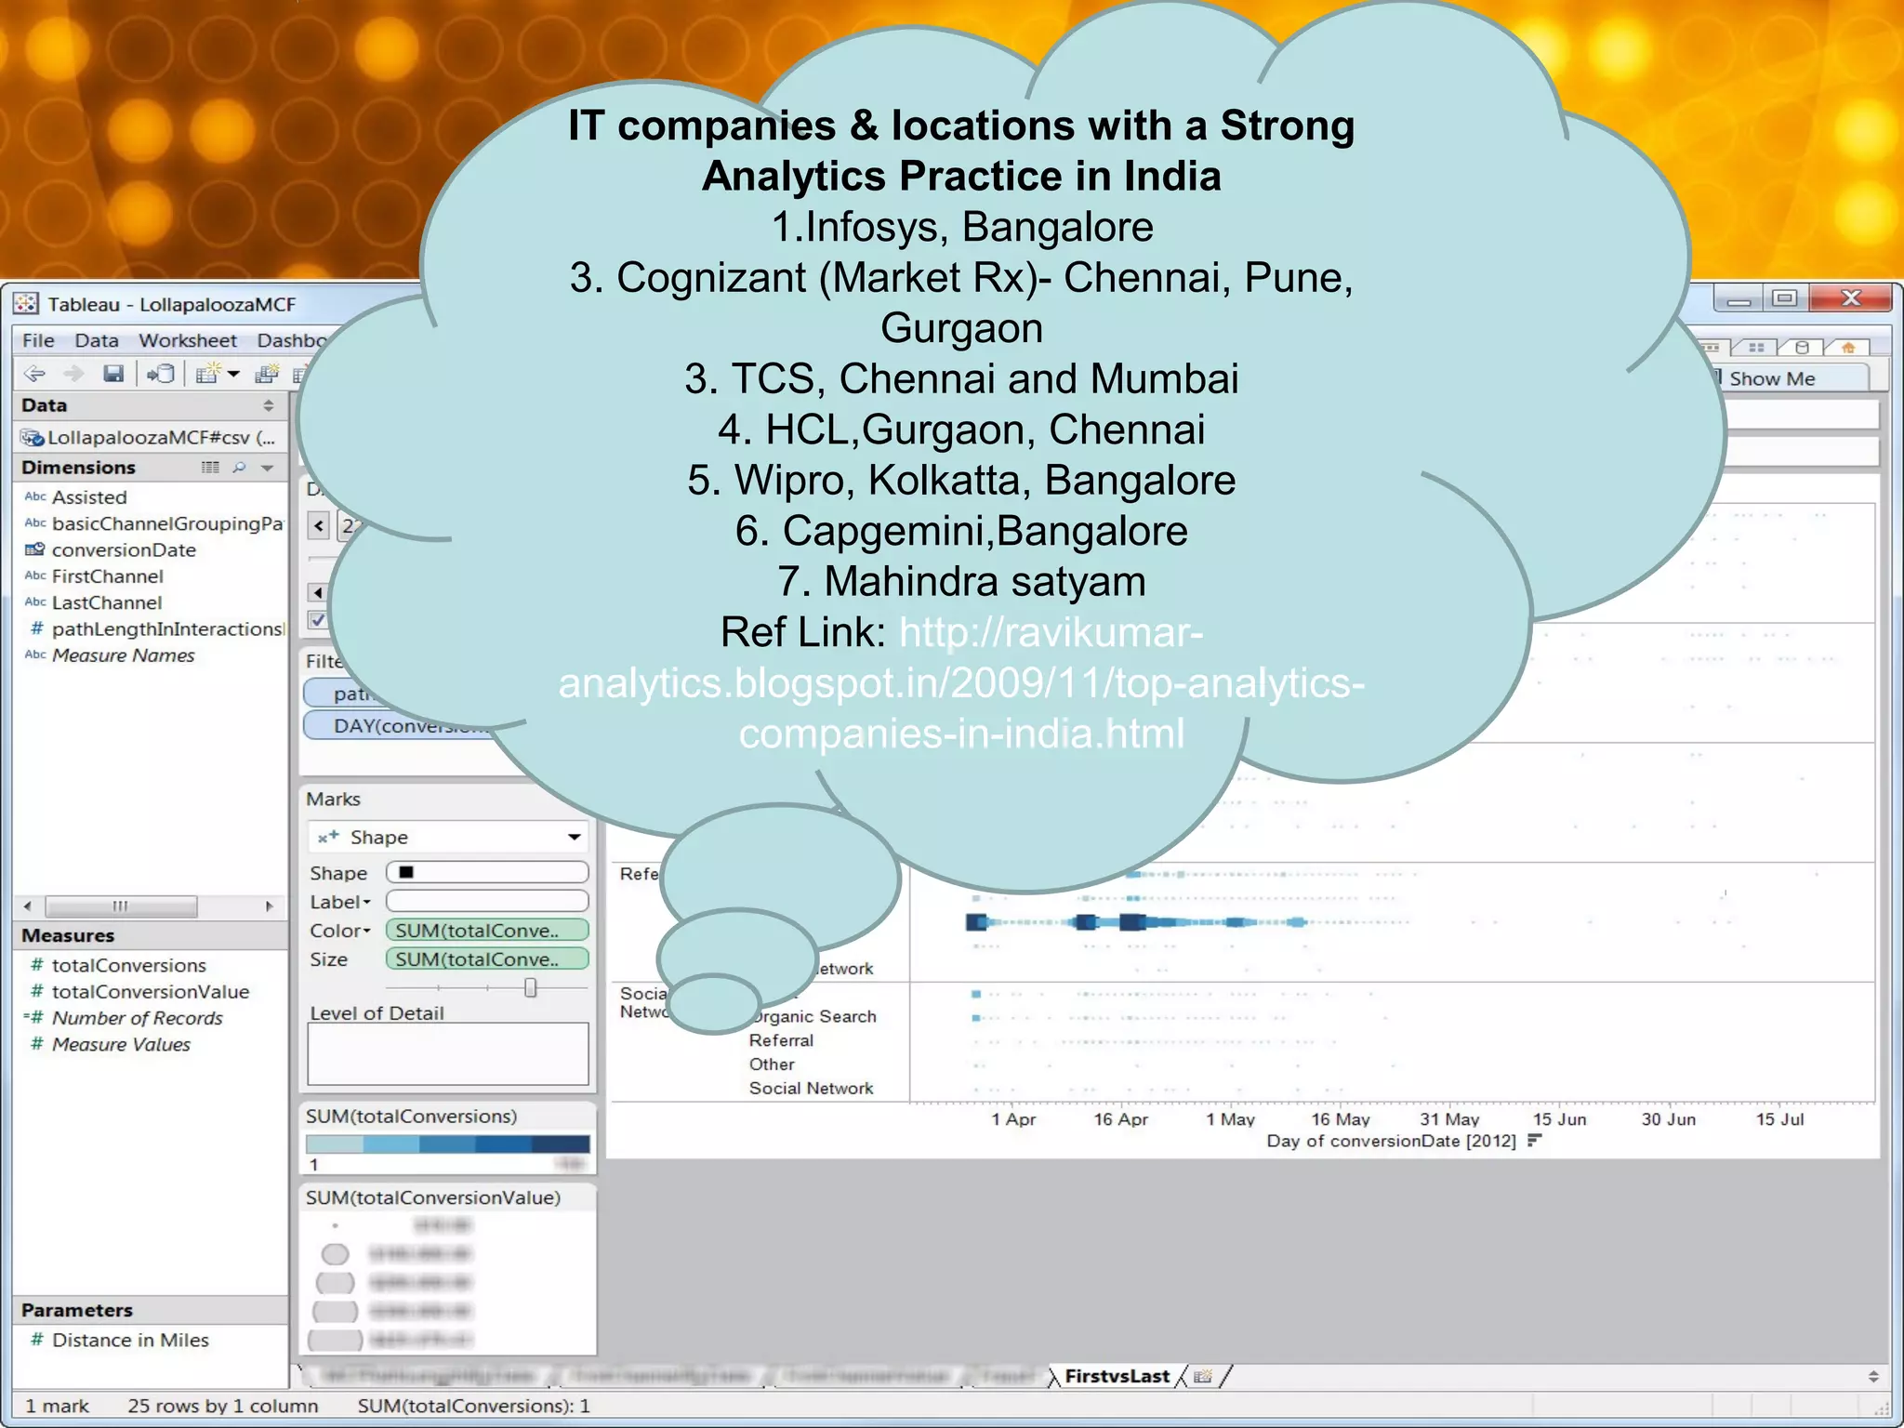Click the SUM(totalConve..) Color pill
This screenshot has width=1904, height=1428.
pyautogui.click(x=486, y=931)
